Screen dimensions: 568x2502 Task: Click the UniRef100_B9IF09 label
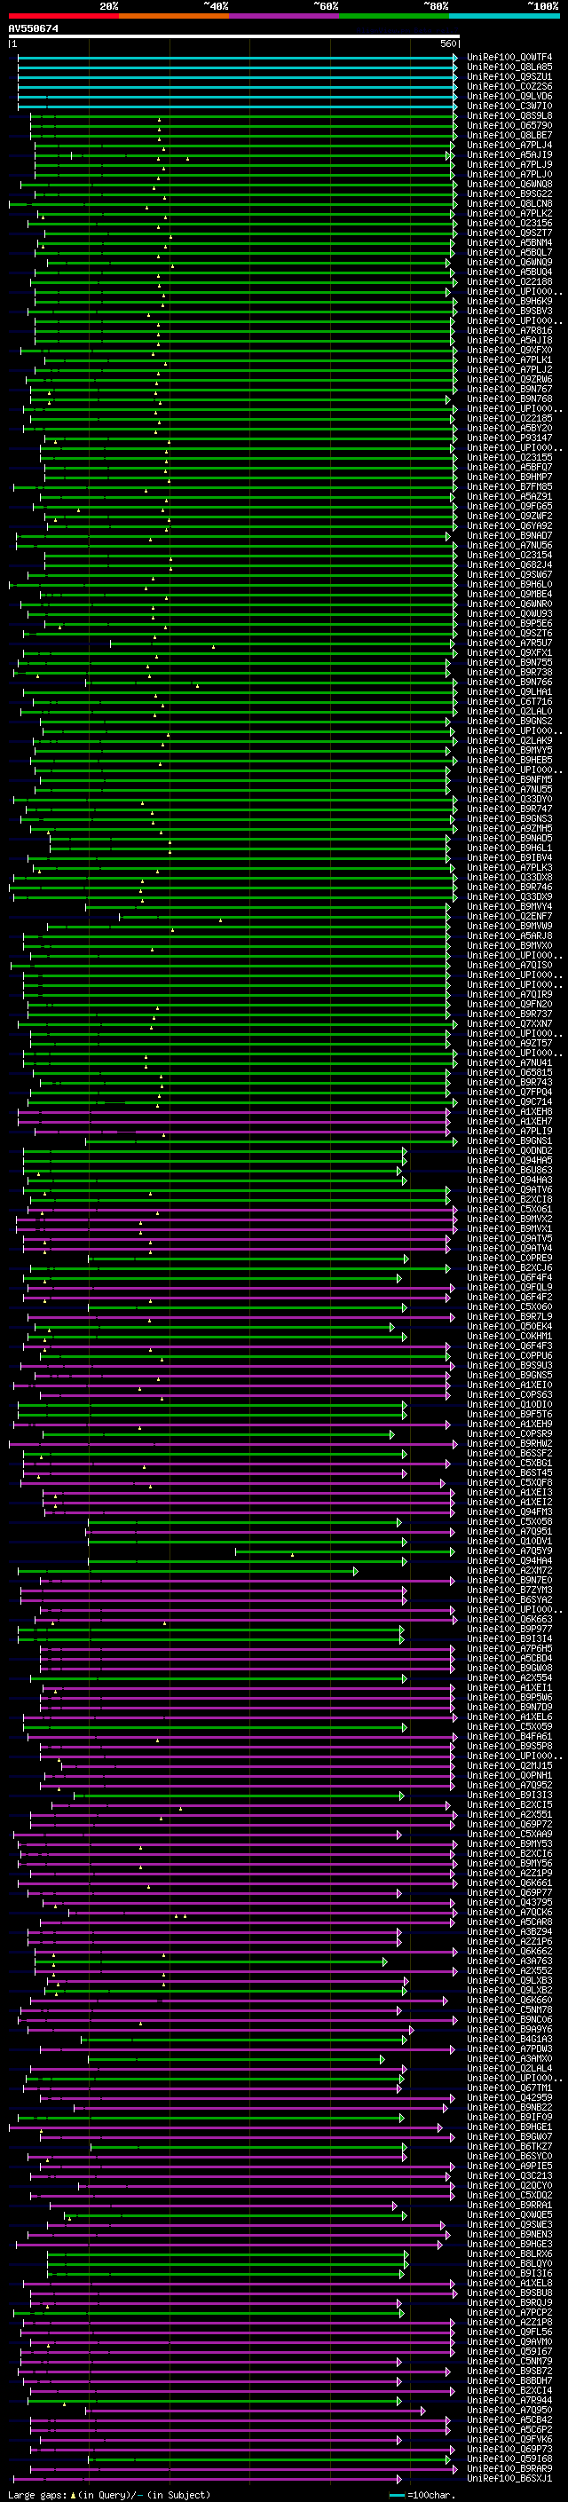509,2118
